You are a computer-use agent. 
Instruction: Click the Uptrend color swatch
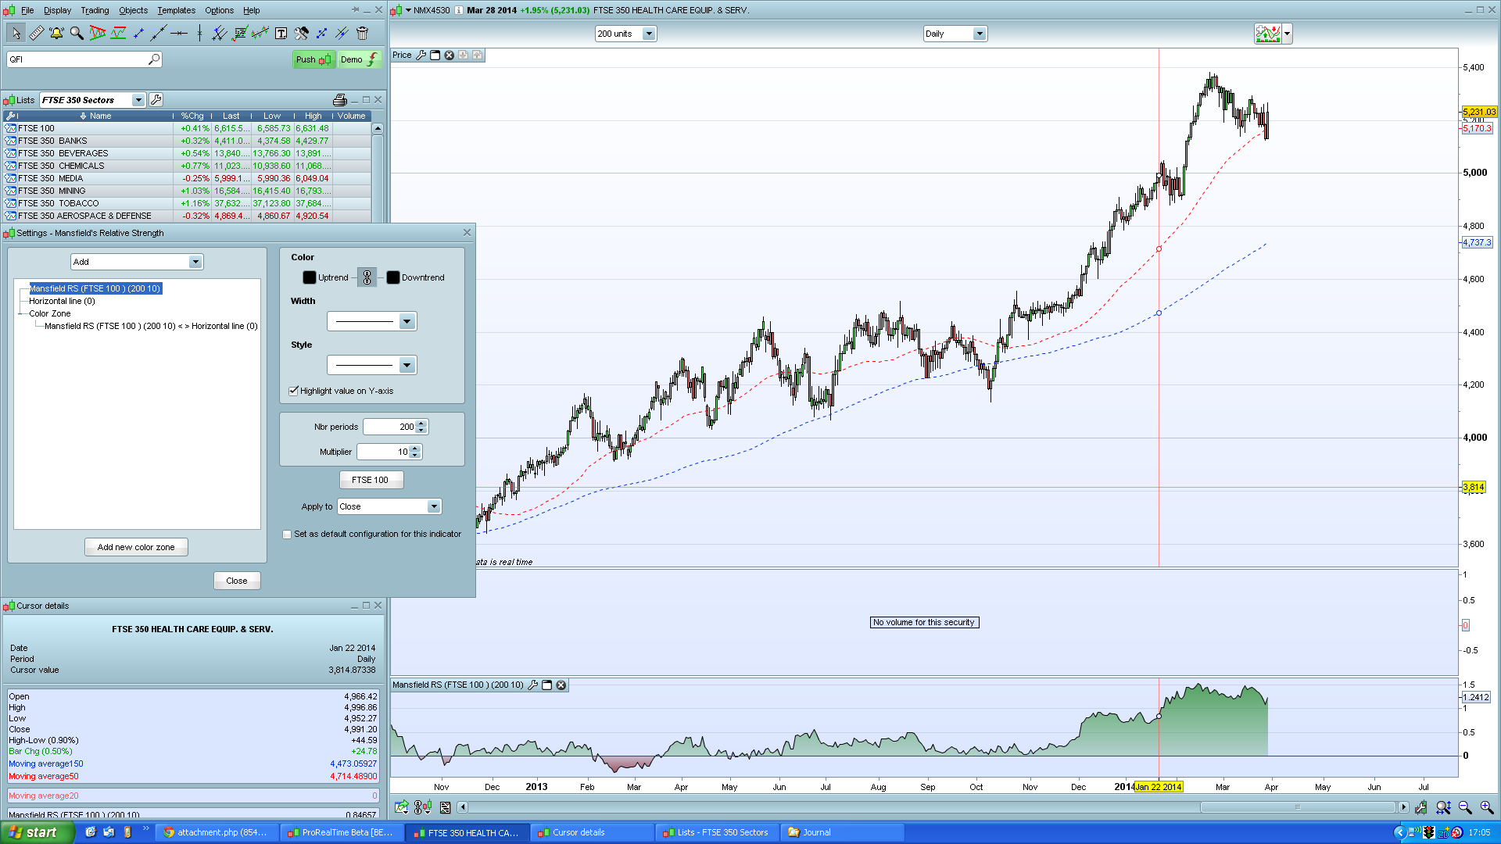(310, 277)
